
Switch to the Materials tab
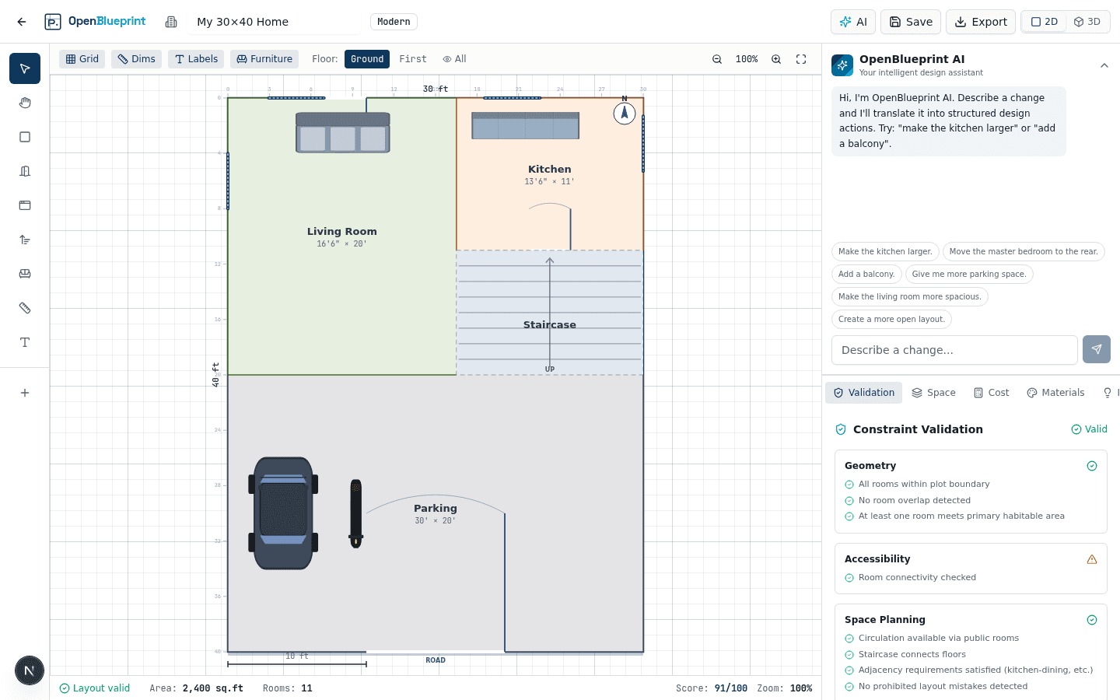point(1055,393)
